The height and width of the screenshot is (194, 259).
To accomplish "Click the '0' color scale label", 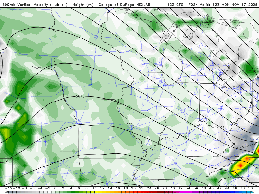I will pos(55,188).
